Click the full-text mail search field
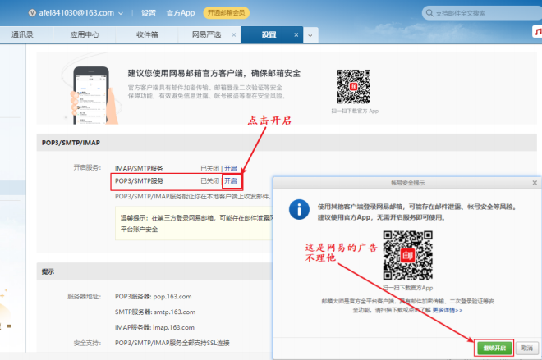The width and height of the screenshot is (542, 360). pyautogui.click(x=485, y=13)
